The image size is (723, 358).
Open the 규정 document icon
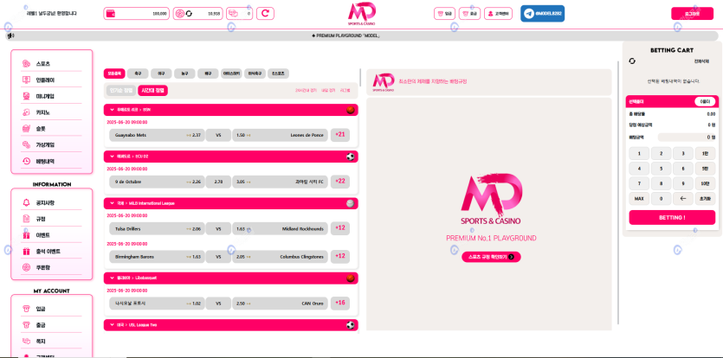(26, 219)
